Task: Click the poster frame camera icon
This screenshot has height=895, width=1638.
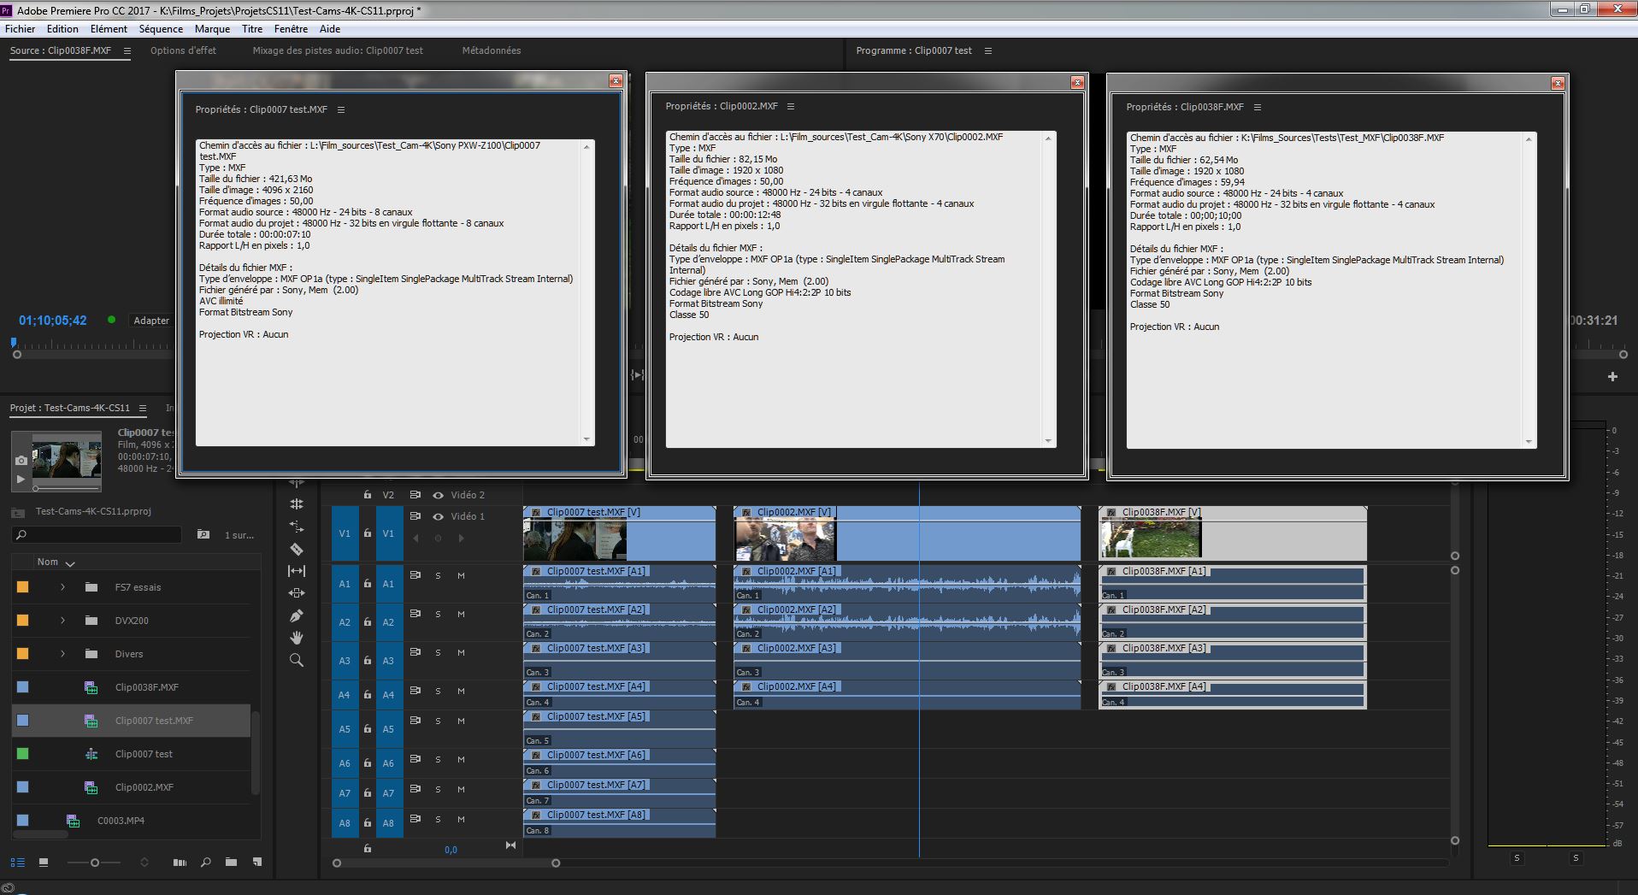Action: [x=21, y=460]
